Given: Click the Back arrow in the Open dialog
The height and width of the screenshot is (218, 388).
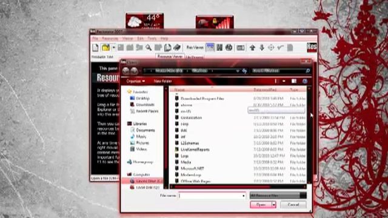Looking at the screenshot, I should pos(125,71).
